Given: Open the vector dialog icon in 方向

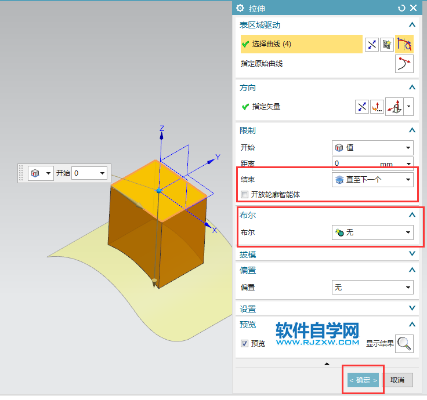Looking at the screenshot, I should click(377, 107).
